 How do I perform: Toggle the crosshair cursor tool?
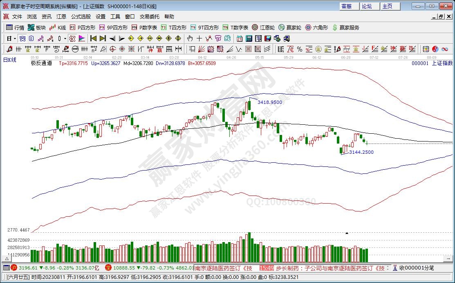(x=199, y=38)
